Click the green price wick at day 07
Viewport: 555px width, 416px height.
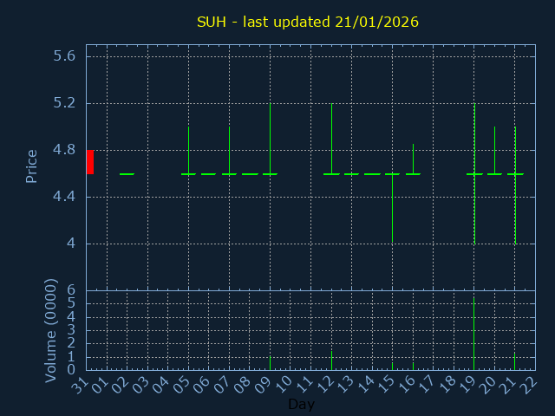click(x=229, y=150)
